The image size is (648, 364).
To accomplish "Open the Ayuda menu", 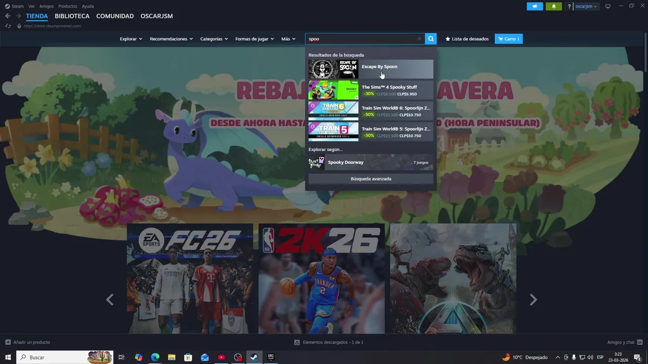I will point(88,7).
